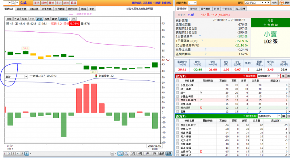Open the 交易屬性 link
Screen dimensions: 290x158
tap(147, 3)
